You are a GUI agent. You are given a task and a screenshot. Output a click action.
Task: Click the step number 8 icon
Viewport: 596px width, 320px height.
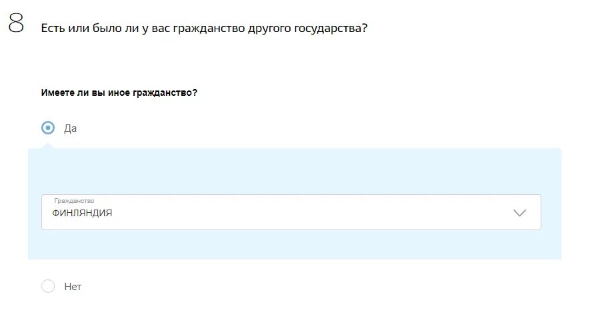16,23
